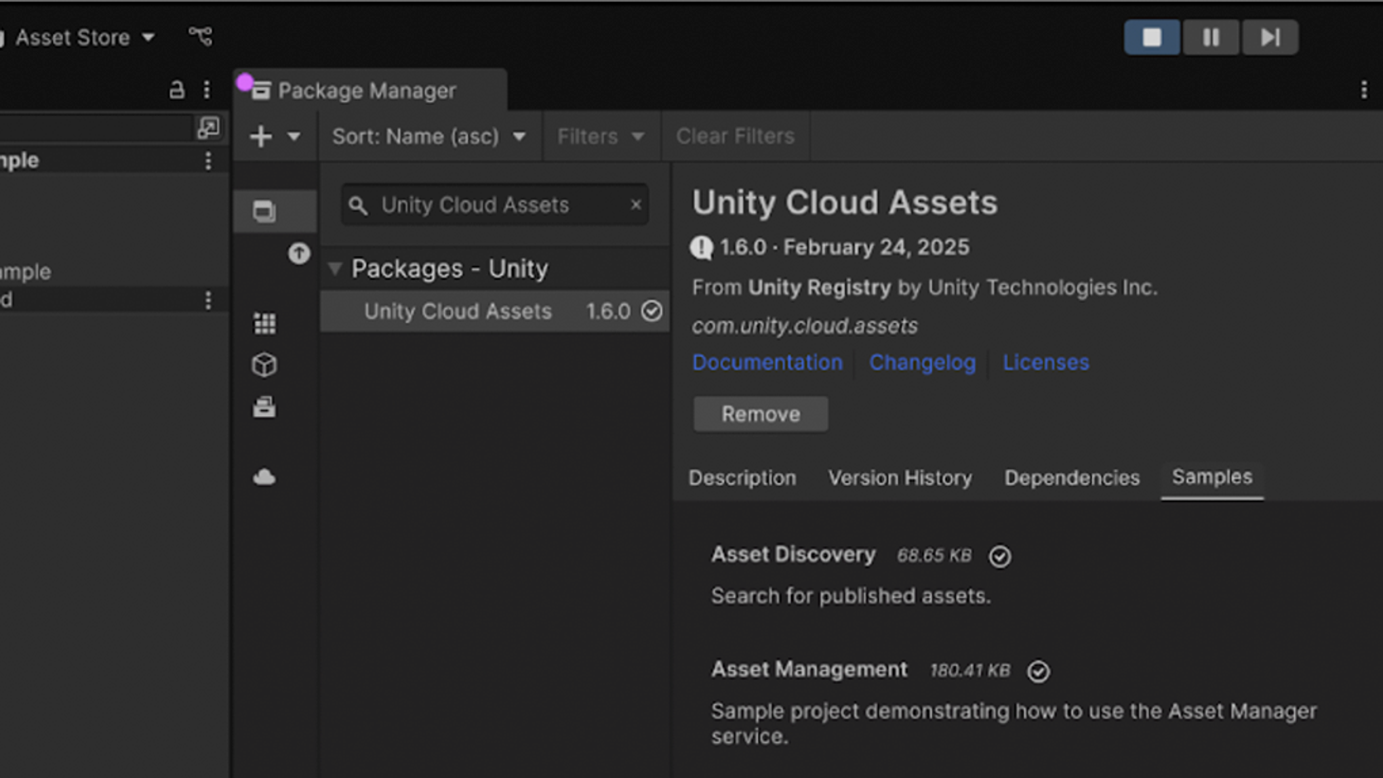This screenshot has width=1383, height=778.
Task: Click 'Search for published assets.' description
Action: (851, 596)
